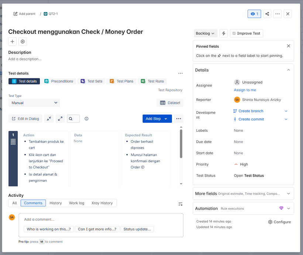
Task: Click the activity sort order icon
Action: tap(180, 204)
